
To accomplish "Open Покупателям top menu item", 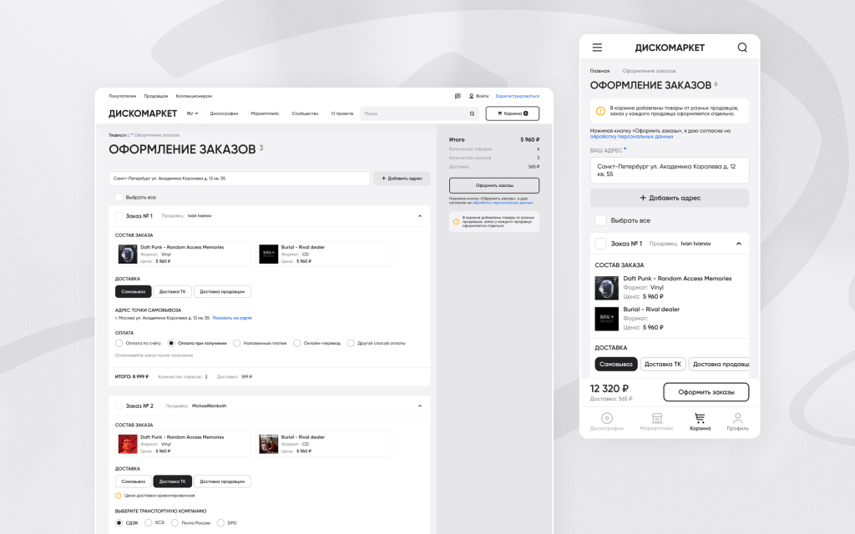I will coord(122,96).
